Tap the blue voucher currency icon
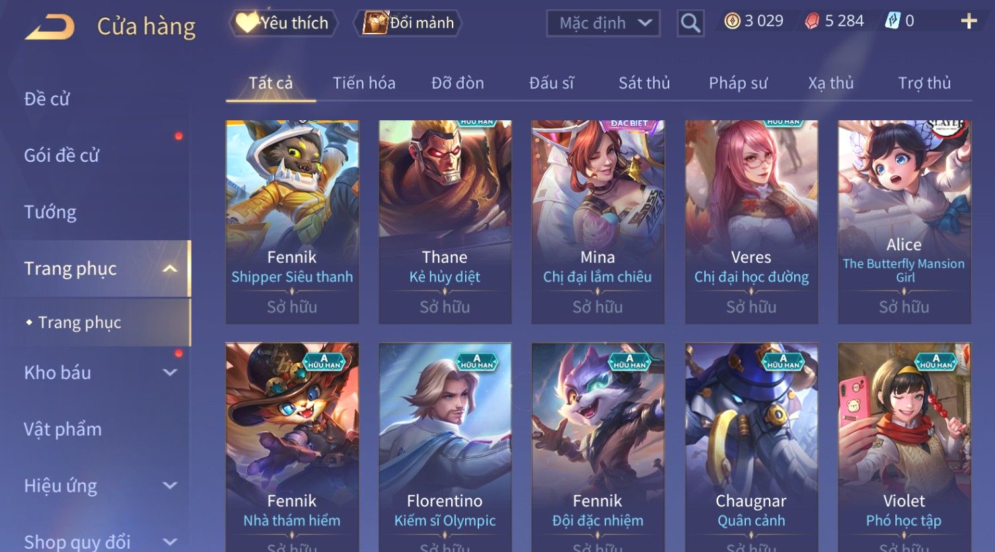 pos(893,21)
